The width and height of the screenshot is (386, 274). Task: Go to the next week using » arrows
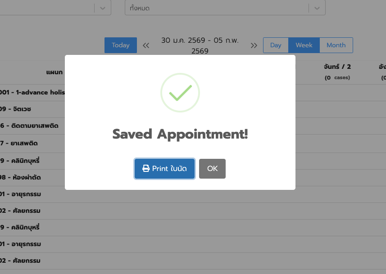[254, 45]
